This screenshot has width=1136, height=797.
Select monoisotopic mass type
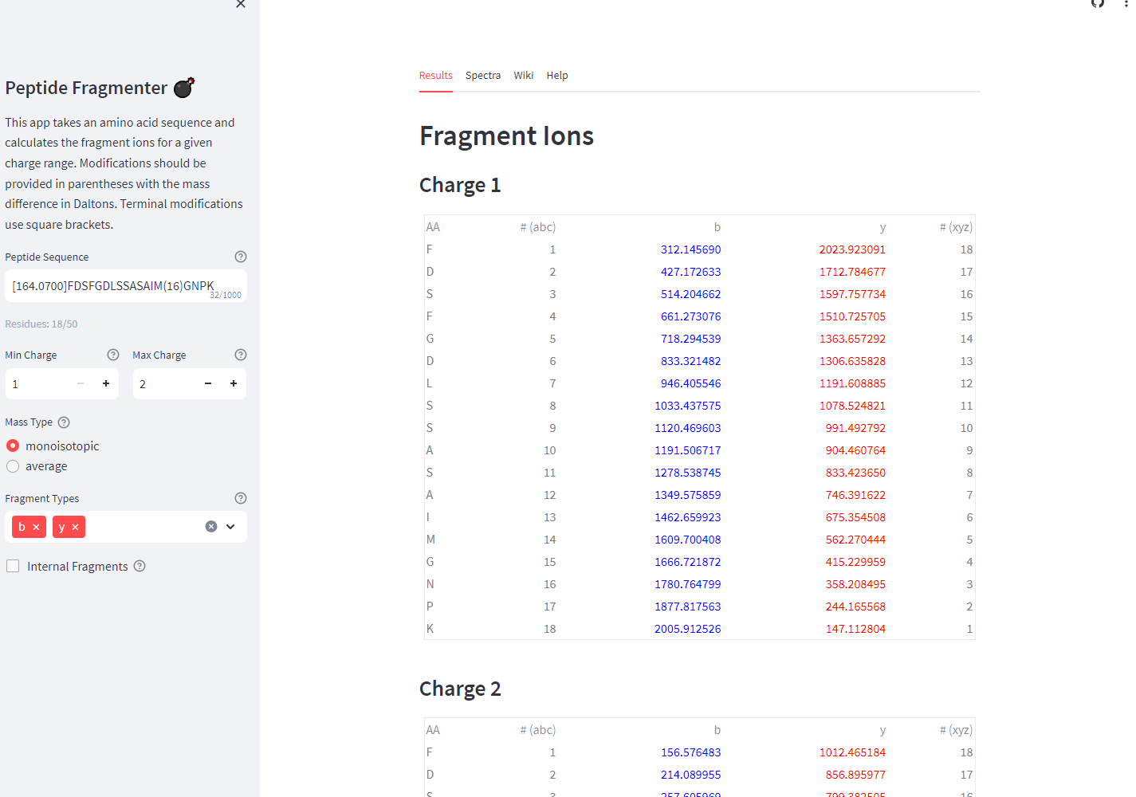pyautogui.click(x=13, y=446)
